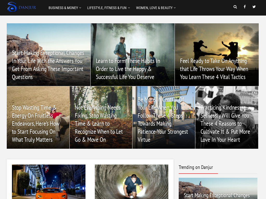Open 'Stop Wasting Time & Energy' article
Image resolution: width=266 pixels, height=199 pixels.
pyautogui.click(x=38, y=118)
